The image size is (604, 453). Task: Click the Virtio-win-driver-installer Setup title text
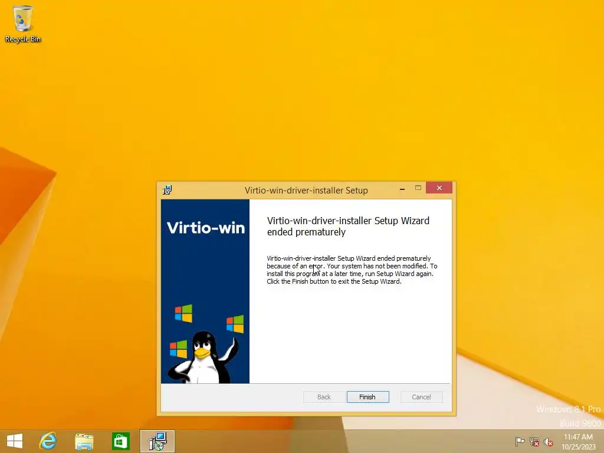pyautogui.click(x=306, y=191)
